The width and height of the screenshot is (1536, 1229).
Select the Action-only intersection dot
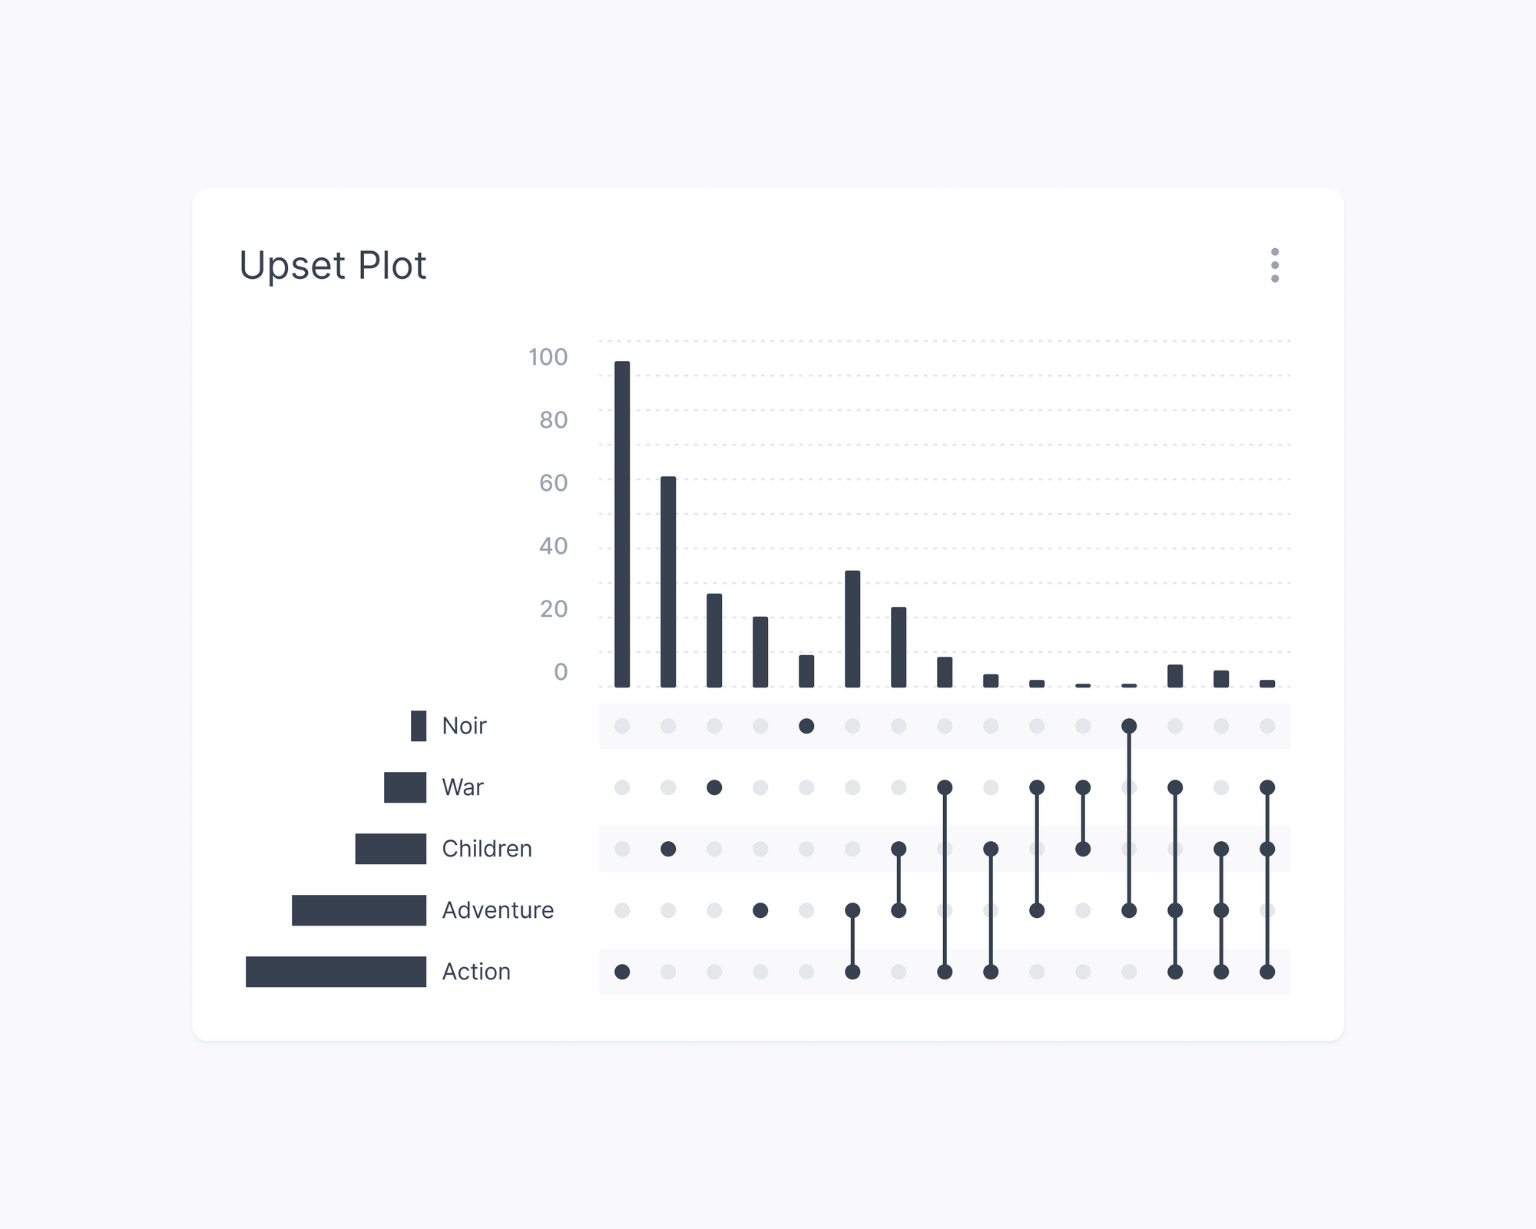[622, 972]
